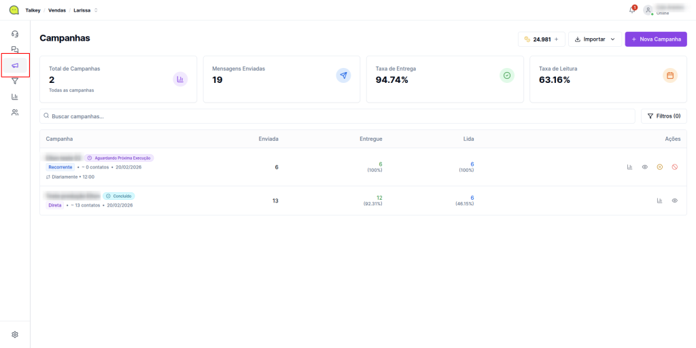The image size is (696, 348).
Task: Cancel the recurring campaign with red icon
Action: pos(674,167)
